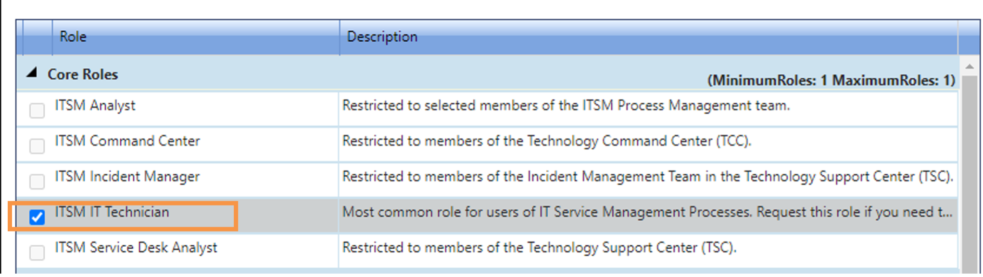Check the ITSM Command Center checkbox

37,146
